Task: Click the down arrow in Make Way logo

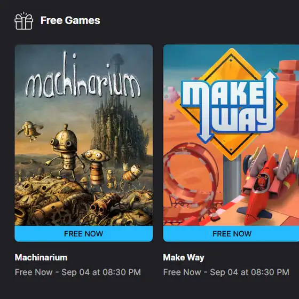Action: pos(205,133)
